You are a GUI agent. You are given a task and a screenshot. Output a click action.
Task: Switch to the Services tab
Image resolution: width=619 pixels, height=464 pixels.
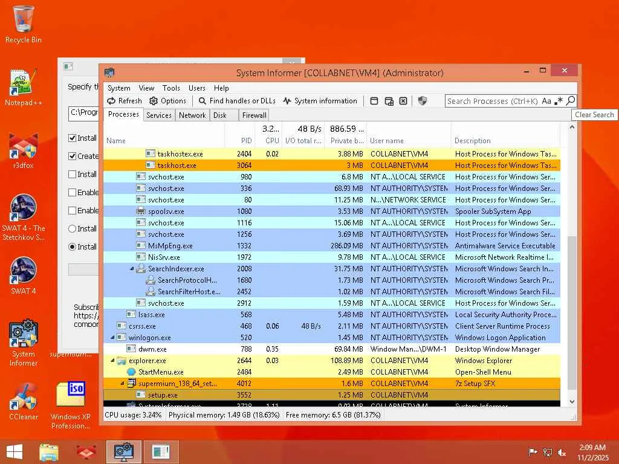point(159,115)
